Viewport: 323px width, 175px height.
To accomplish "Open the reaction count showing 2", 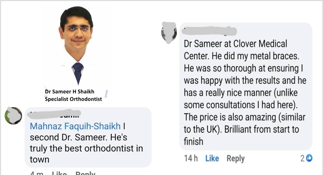I will 303,158.
